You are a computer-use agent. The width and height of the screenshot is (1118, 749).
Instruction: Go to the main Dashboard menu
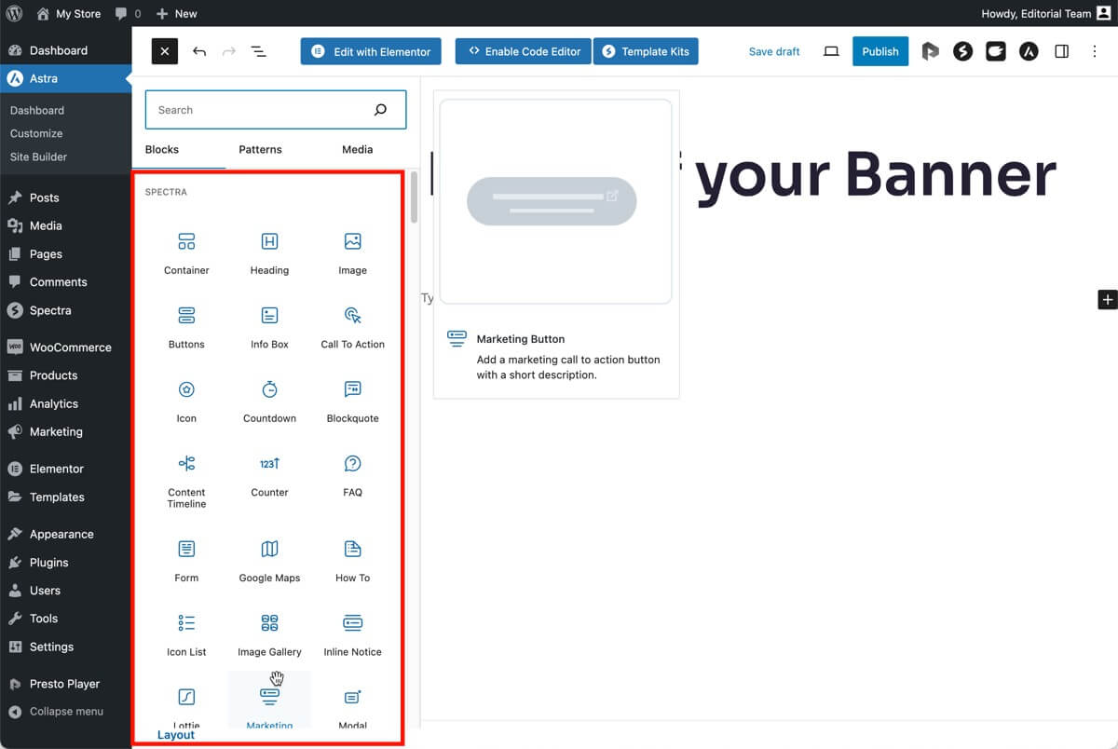(x=65, y=50)
